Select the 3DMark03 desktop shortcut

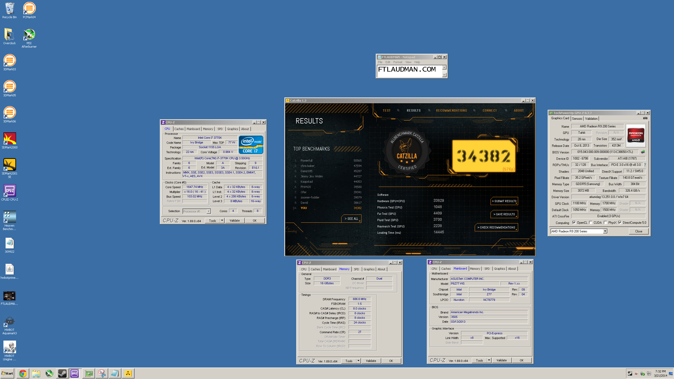(9, 63)
